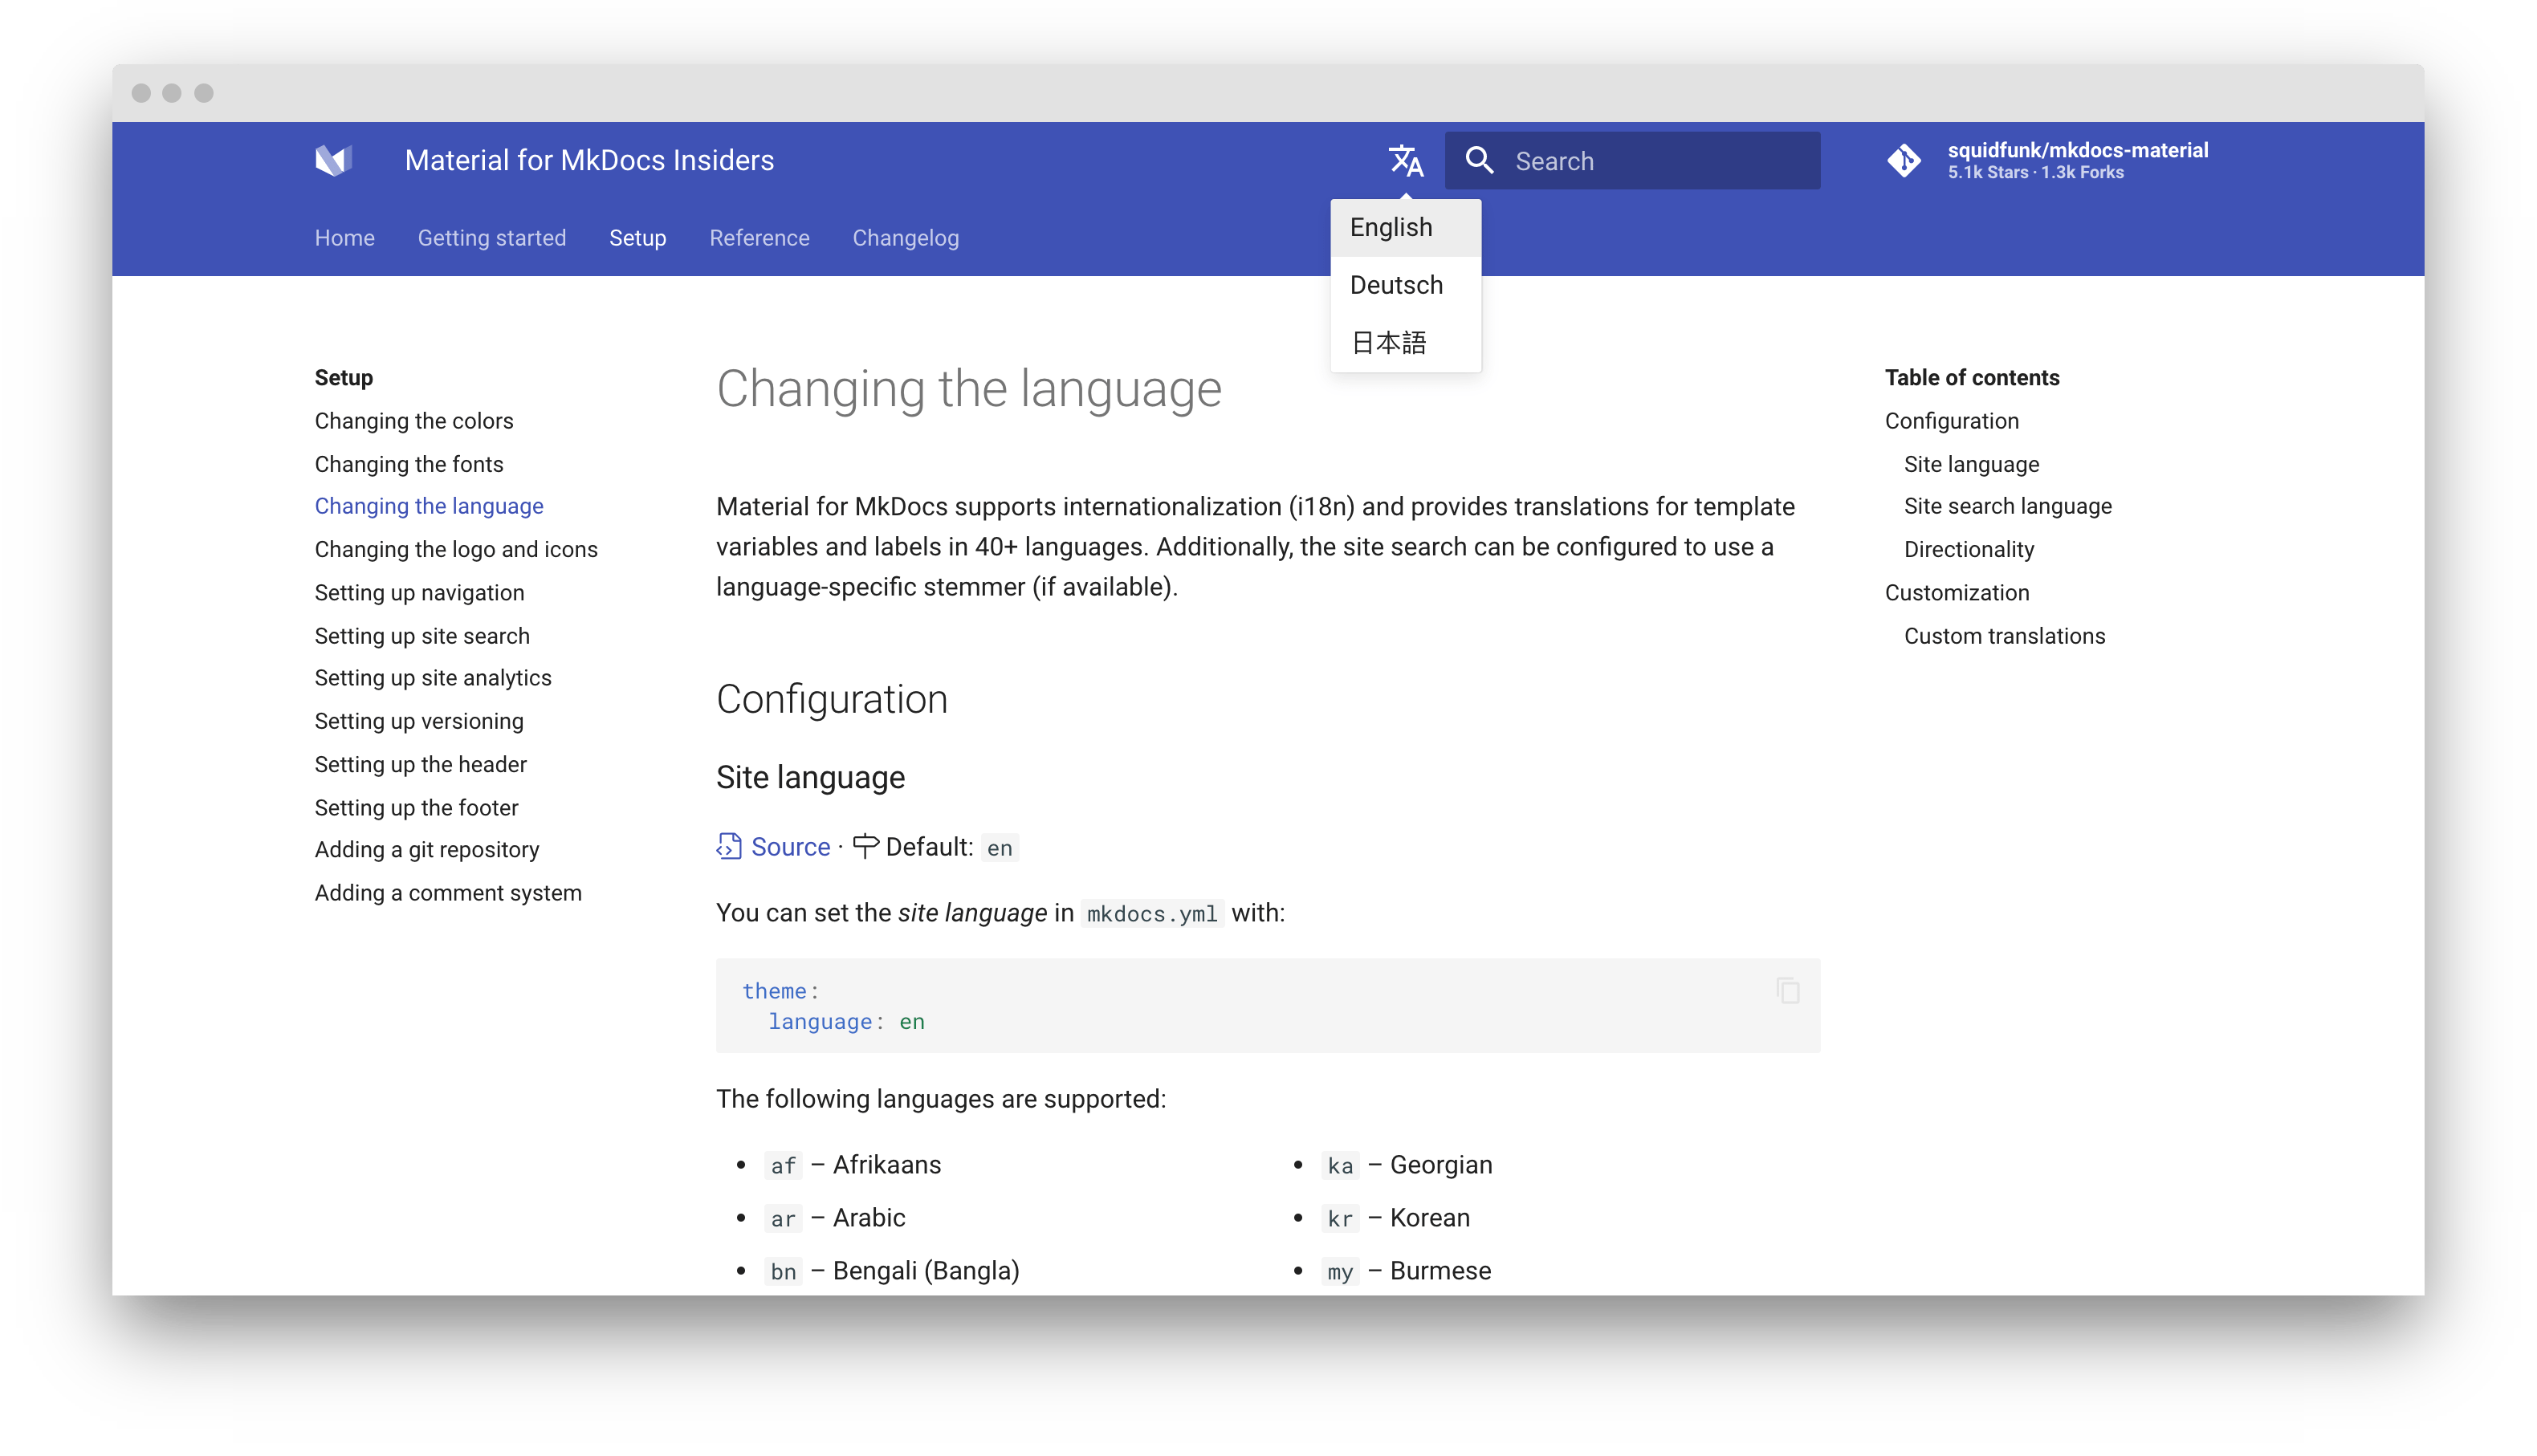Screen dimensions: 2537x1456
Task: Jump to Site language in table of contents
Action: (x=1971, y=464)
